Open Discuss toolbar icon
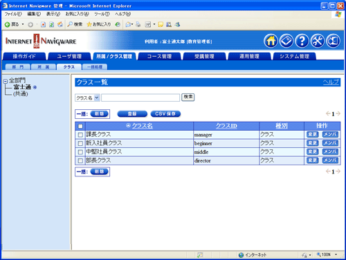 coord(161,24)
